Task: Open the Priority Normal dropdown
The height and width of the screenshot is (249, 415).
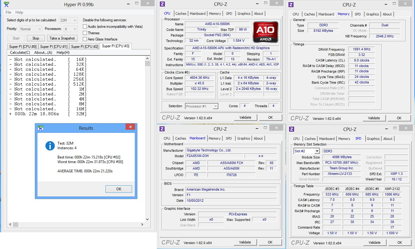Action: (31, 29)
